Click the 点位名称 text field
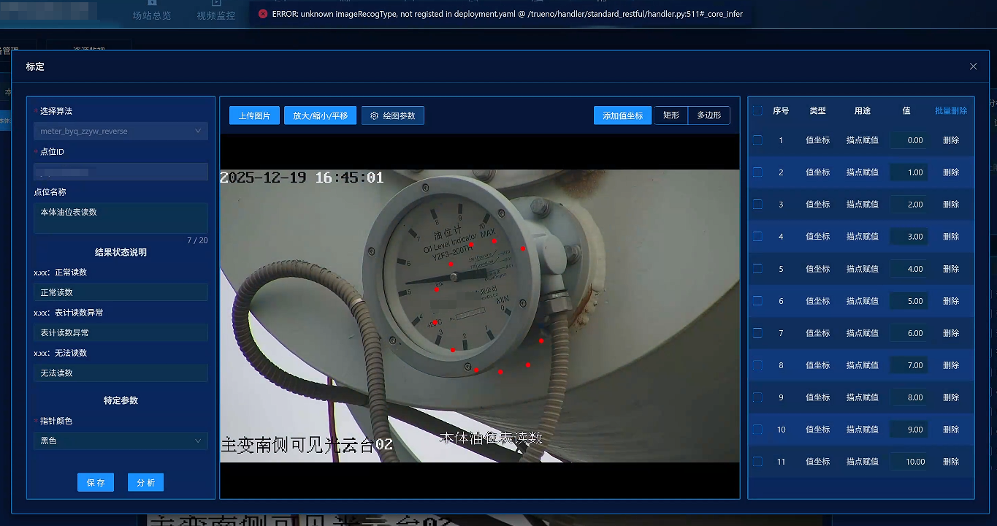 click(121, 218)
